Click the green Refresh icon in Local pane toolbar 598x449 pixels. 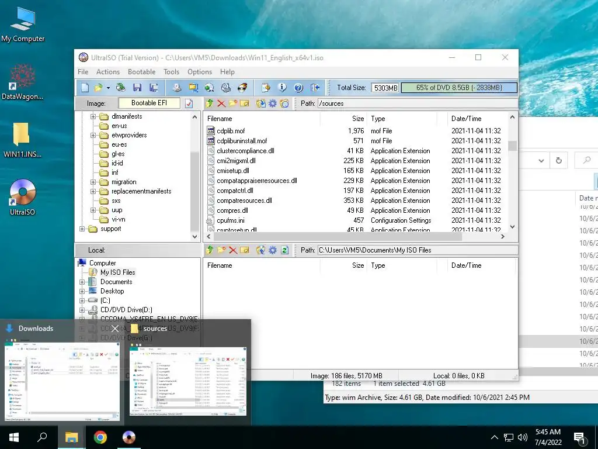284,250
